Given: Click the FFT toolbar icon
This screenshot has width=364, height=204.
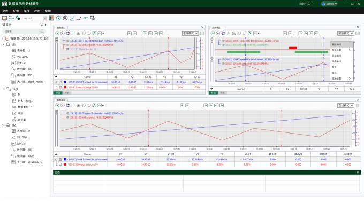Looking at the screenshot, I should point(86,18).
